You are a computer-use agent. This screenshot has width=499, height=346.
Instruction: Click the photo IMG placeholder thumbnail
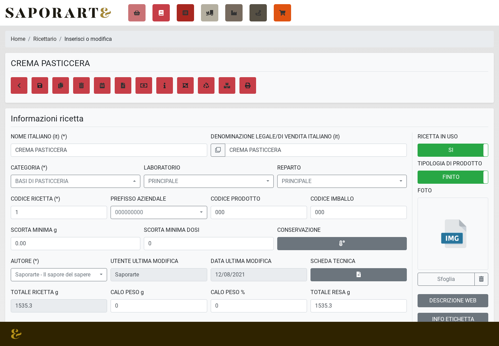point(454,234)
